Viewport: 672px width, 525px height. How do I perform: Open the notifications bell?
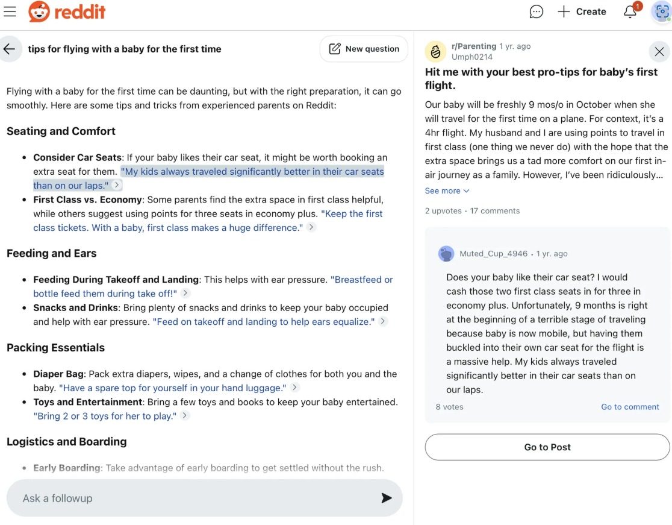click(630, 11)
